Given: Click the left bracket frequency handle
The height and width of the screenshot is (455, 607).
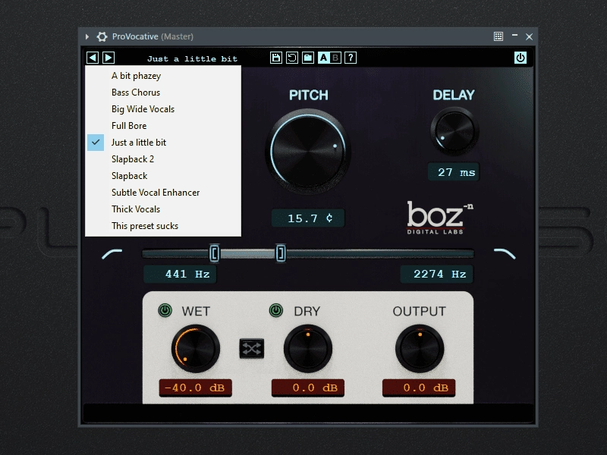Looking at the screenshot, I should 214,253.
